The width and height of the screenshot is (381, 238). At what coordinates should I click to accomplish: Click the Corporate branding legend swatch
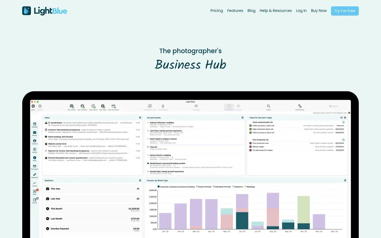tap(158, 187)
